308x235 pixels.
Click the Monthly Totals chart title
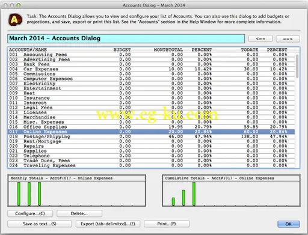click(61, 178)
